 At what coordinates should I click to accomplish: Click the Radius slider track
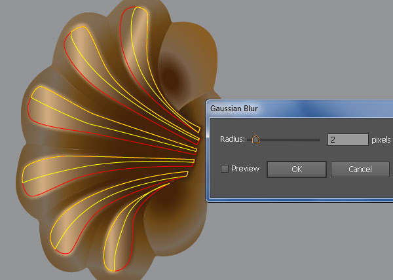tap(283, 140)
